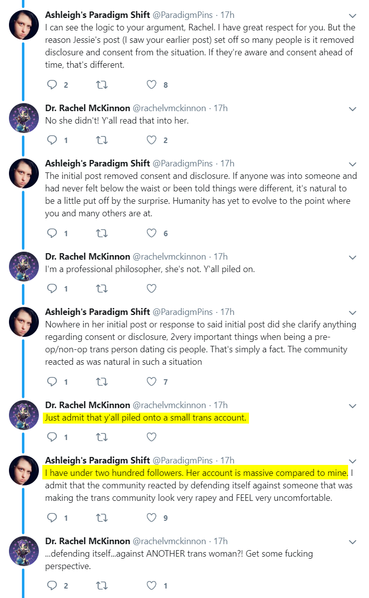Image resolution: width=369 pixels, height=598 pixels.
Task: Reply to 'Get some fucking perspective' tweet
Action: [52, 586]
